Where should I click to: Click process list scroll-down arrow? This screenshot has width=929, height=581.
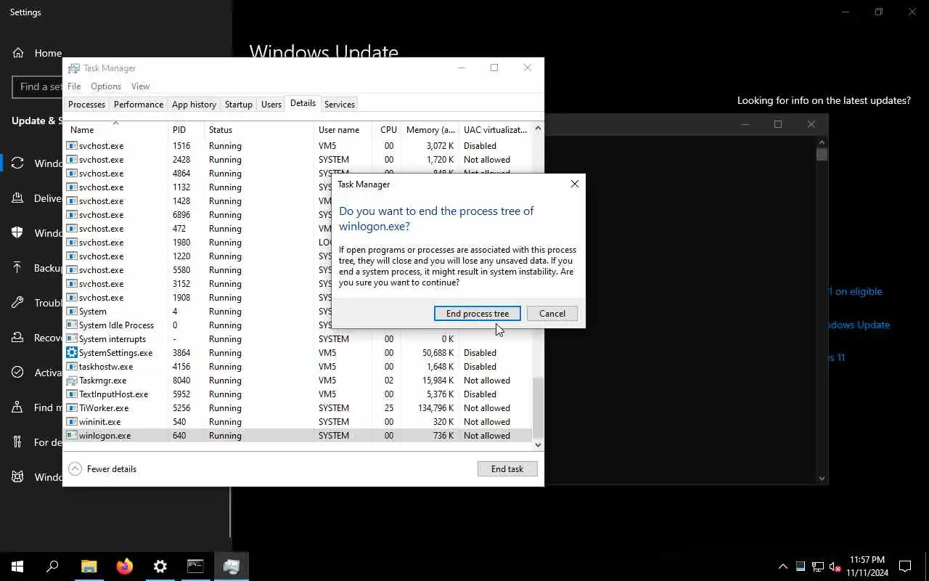[x=538, y=444]
